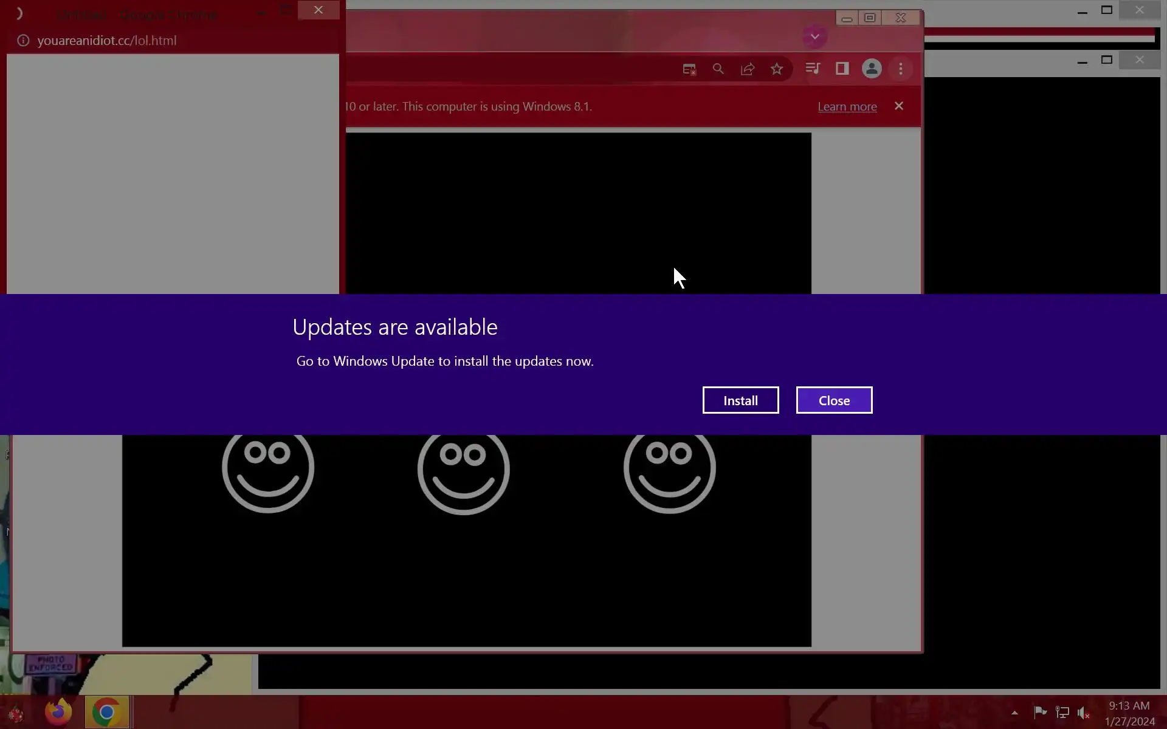Click the zoom magnifier icon
This screenshot has width=1167, height=729.
pos(718,69)
